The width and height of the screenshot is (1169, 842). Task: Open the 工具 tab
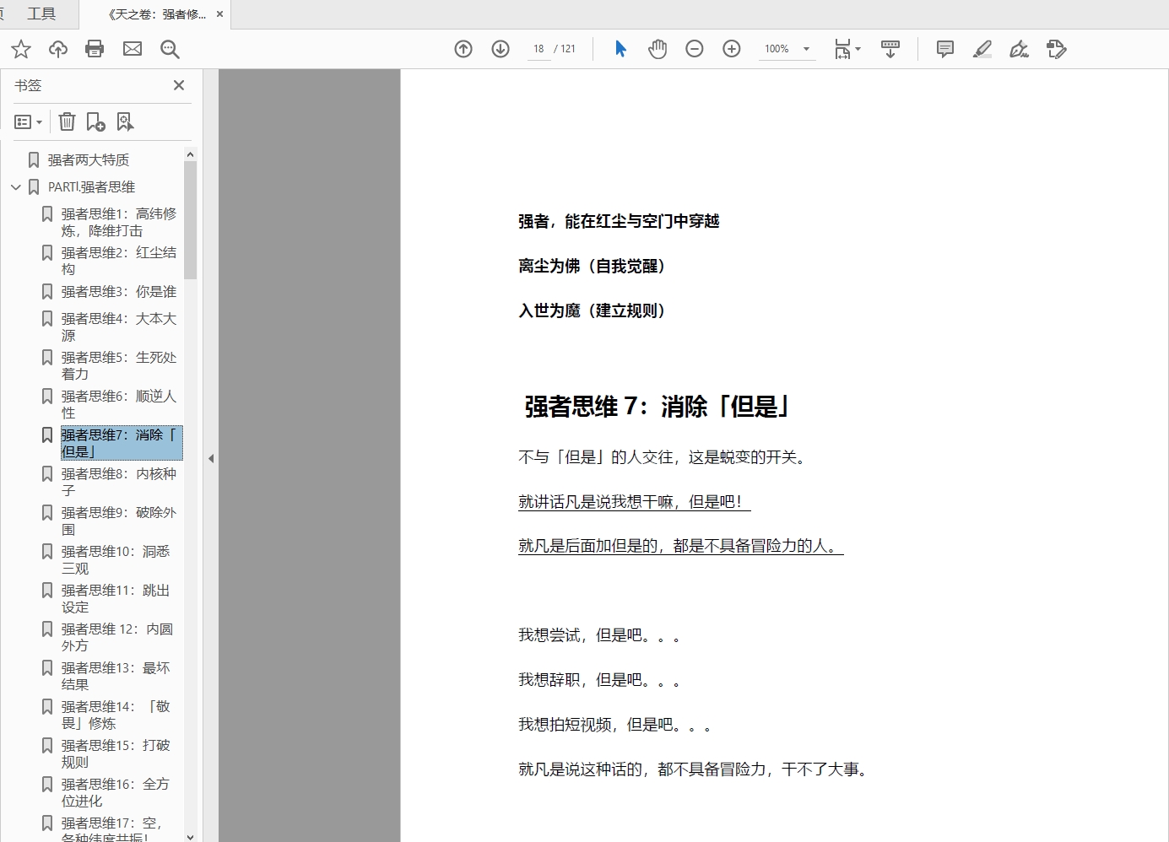(41, 14)
